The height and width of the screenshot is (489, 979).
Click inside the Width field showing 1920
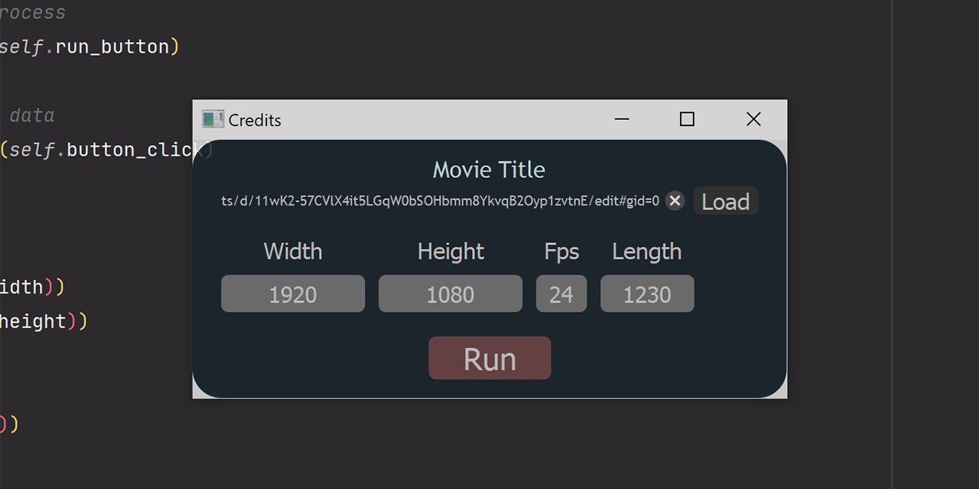[x=293, y=293]
